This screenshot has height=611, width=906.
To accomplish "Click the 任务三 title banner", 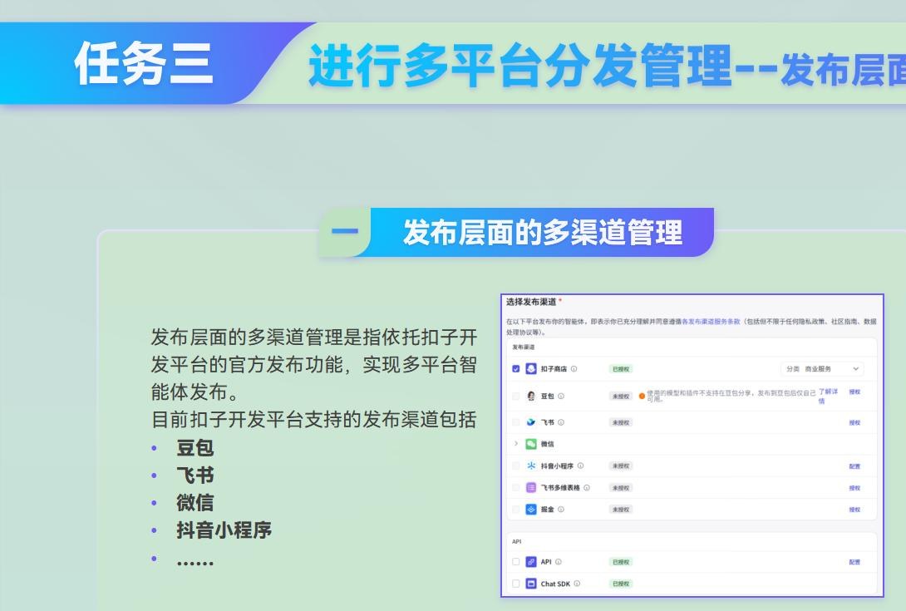I will [x=145, y=63].
